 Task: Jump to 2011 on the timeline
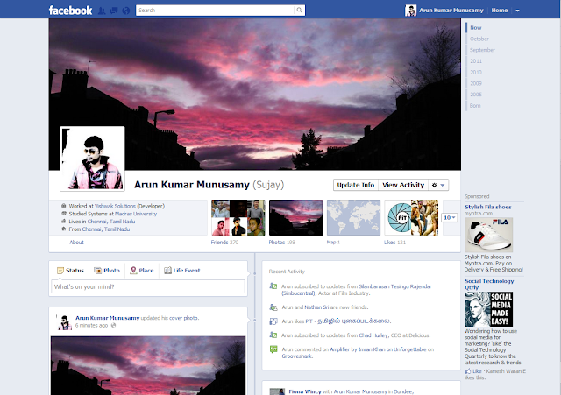(x=476, y=61)
